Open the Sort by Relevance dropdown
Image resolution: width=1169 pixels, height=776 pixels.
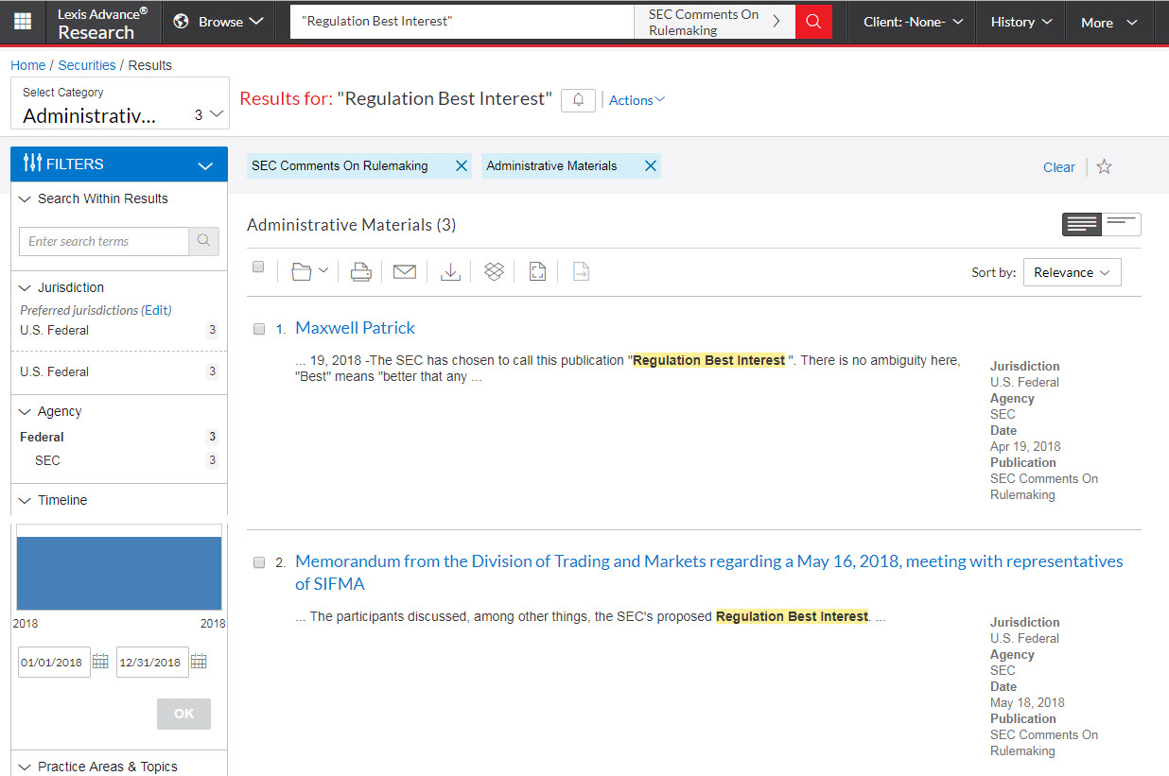coord(1072,272)
